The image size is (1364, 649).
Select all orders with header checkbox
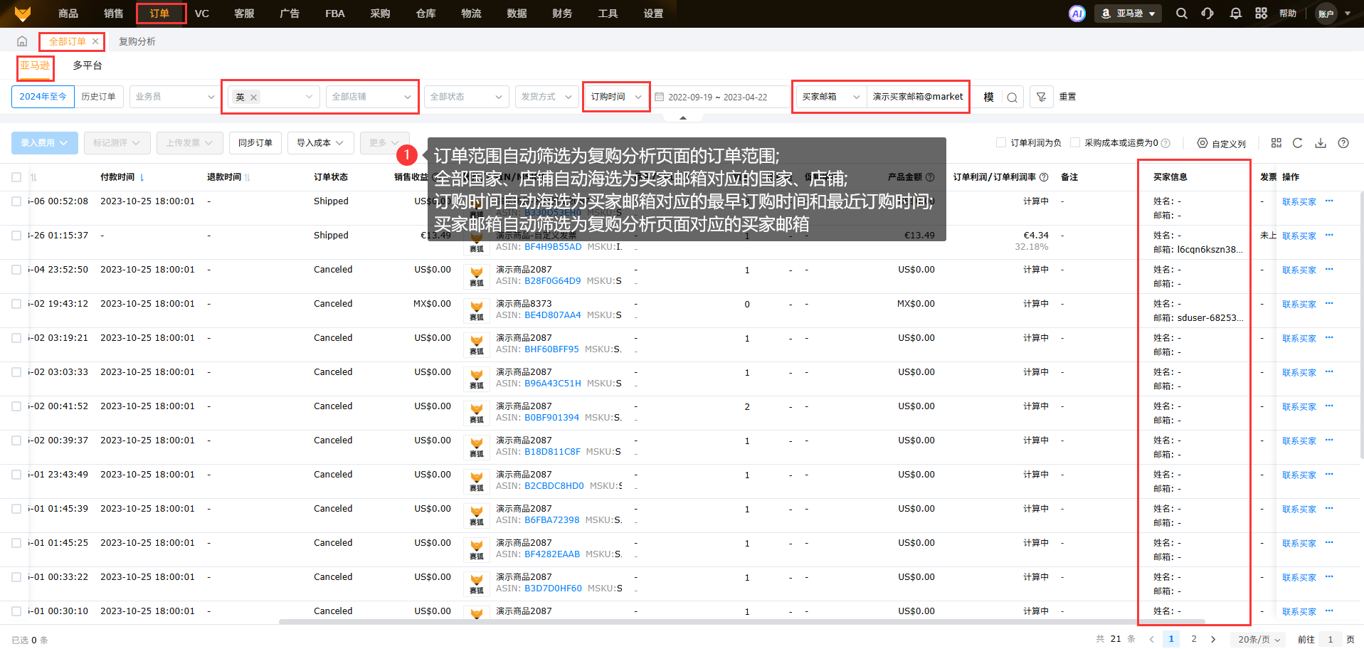16,177
